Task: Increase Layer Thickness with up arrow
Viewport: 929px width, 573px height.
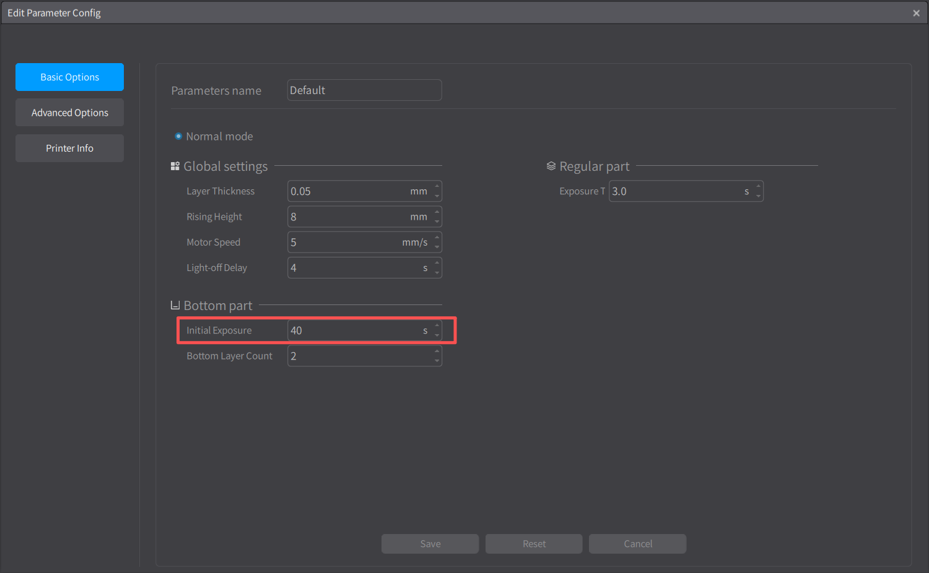Action: [437, 186]
